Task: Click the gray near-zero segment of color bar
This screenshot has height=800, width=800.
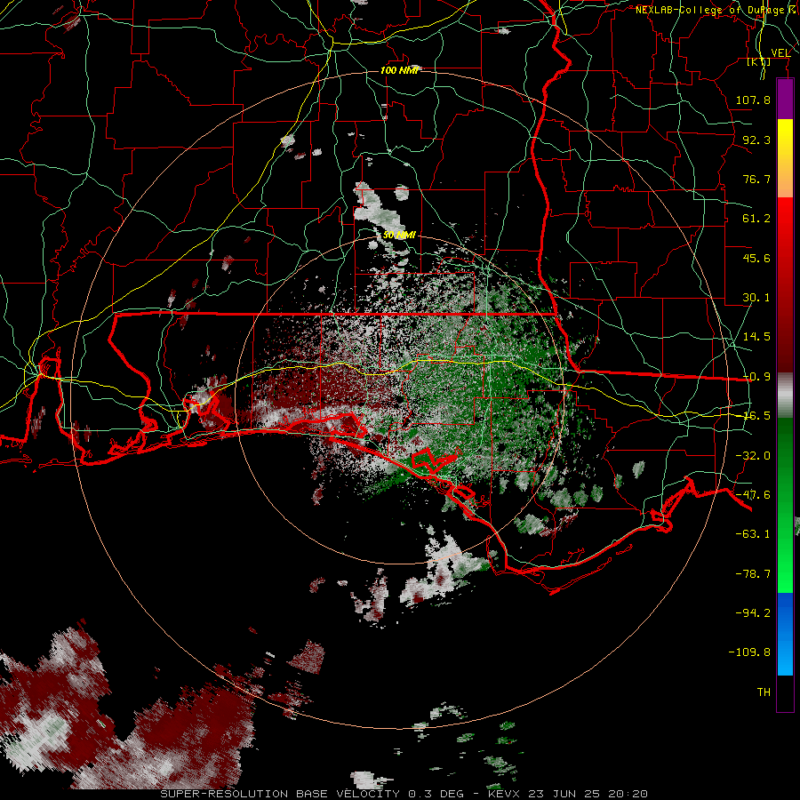Action: (785, 396)
